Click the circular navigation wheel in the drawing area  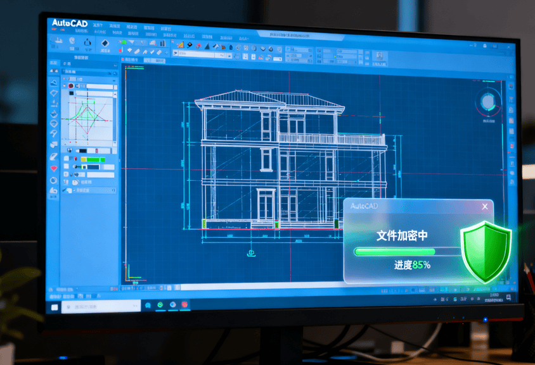tap(487, 102)
